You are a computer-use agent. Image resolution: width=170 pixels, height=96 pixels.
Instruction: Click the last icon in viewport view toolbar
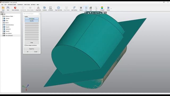coord(105,13)
